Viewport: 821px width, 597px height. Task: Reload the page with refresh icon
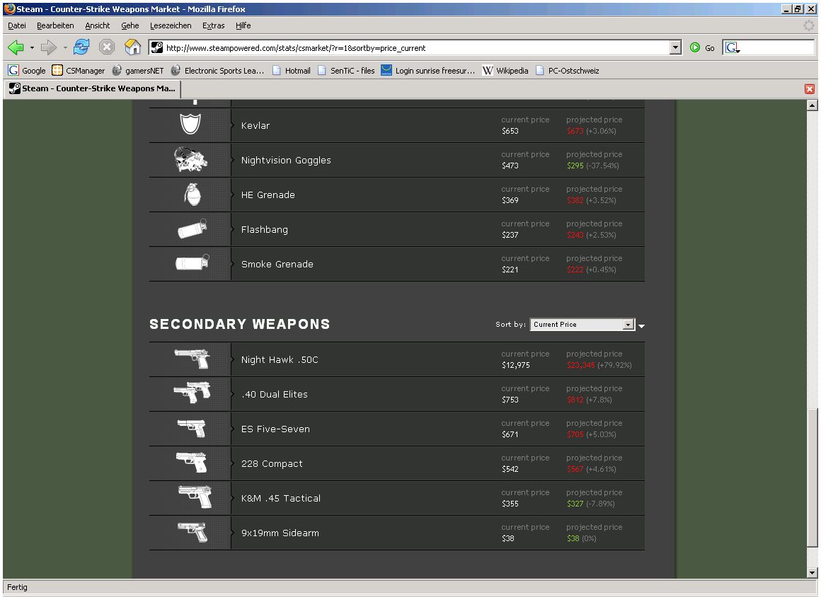click(x=81, y=47)
